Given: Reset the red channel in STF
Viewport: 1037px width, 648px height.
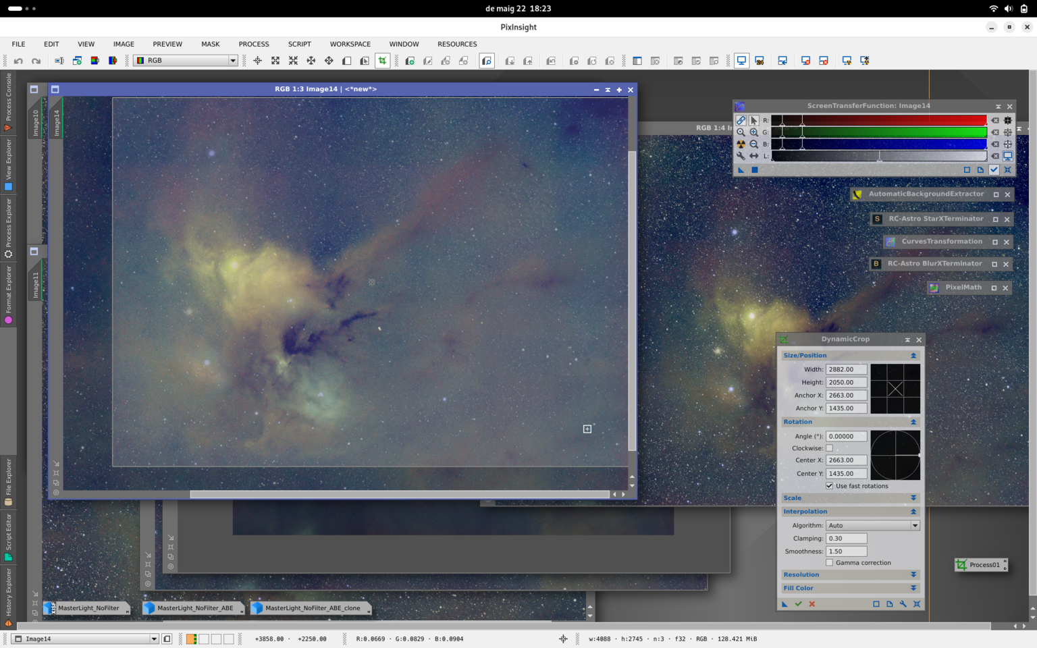Looking at the screenshot, I should pyautogui.click(x=994, y=120).
